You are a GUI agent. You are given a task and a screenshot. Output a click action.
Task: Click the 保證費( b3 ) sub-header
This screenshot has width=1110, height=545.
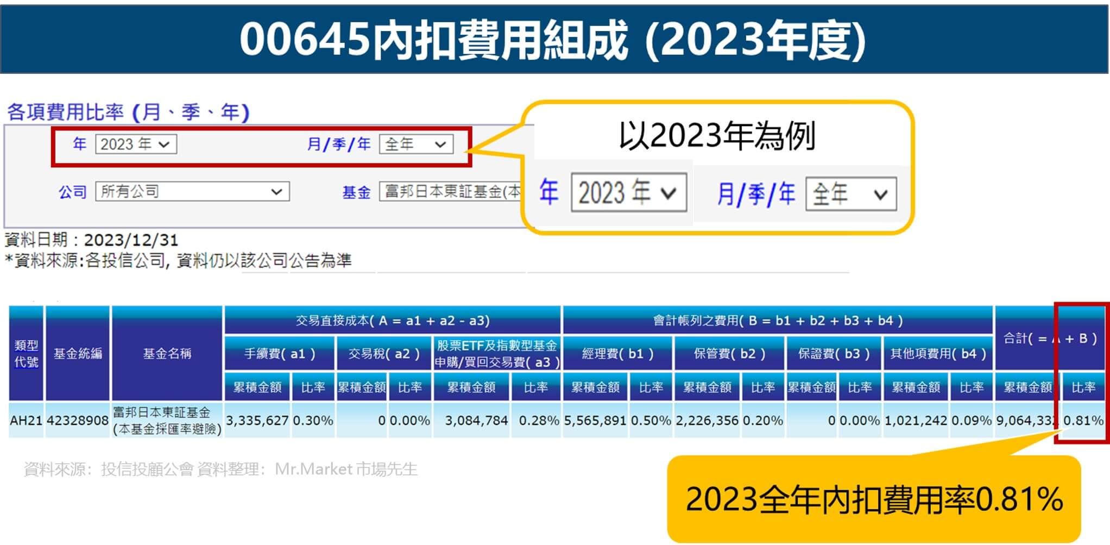pos(834,354)
